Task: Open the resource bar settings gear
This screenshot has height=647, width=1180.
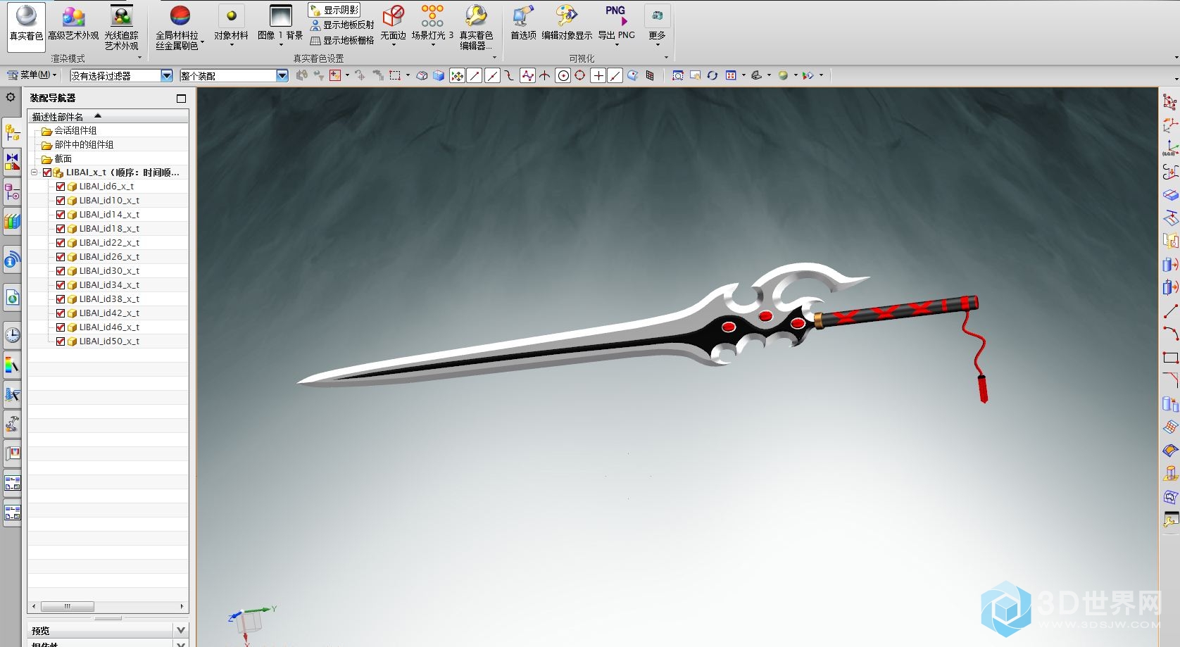Action: coord(11,97)
